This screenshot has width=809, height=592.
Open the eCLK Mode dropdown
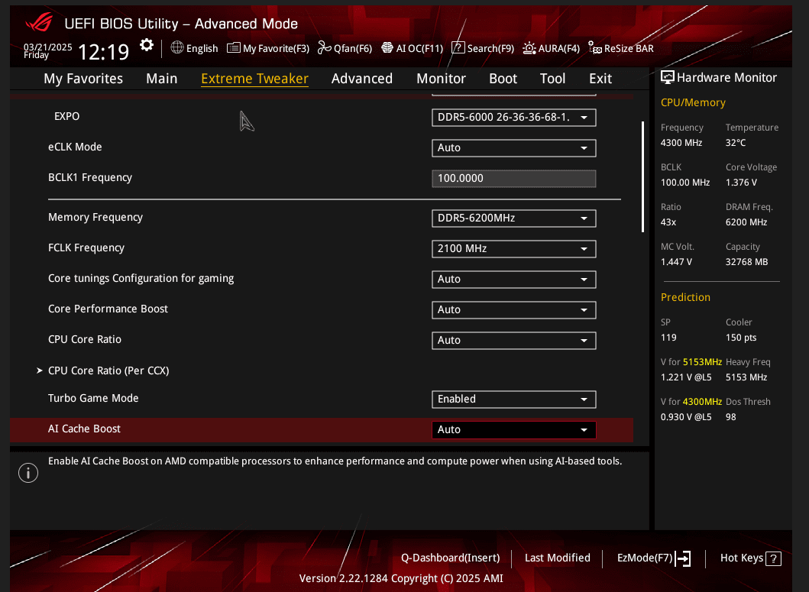click(514, 148)
